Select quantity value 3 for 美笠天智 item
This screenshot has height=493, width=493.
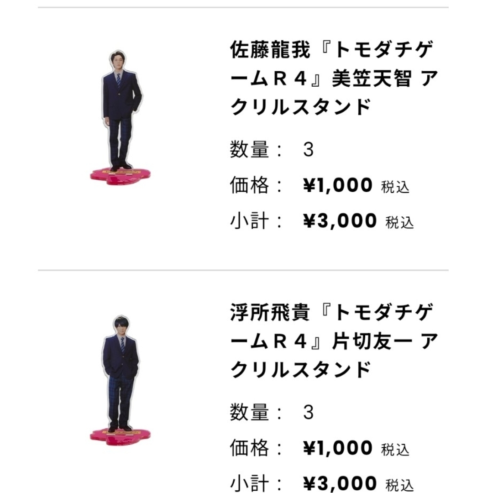(309, 150)
